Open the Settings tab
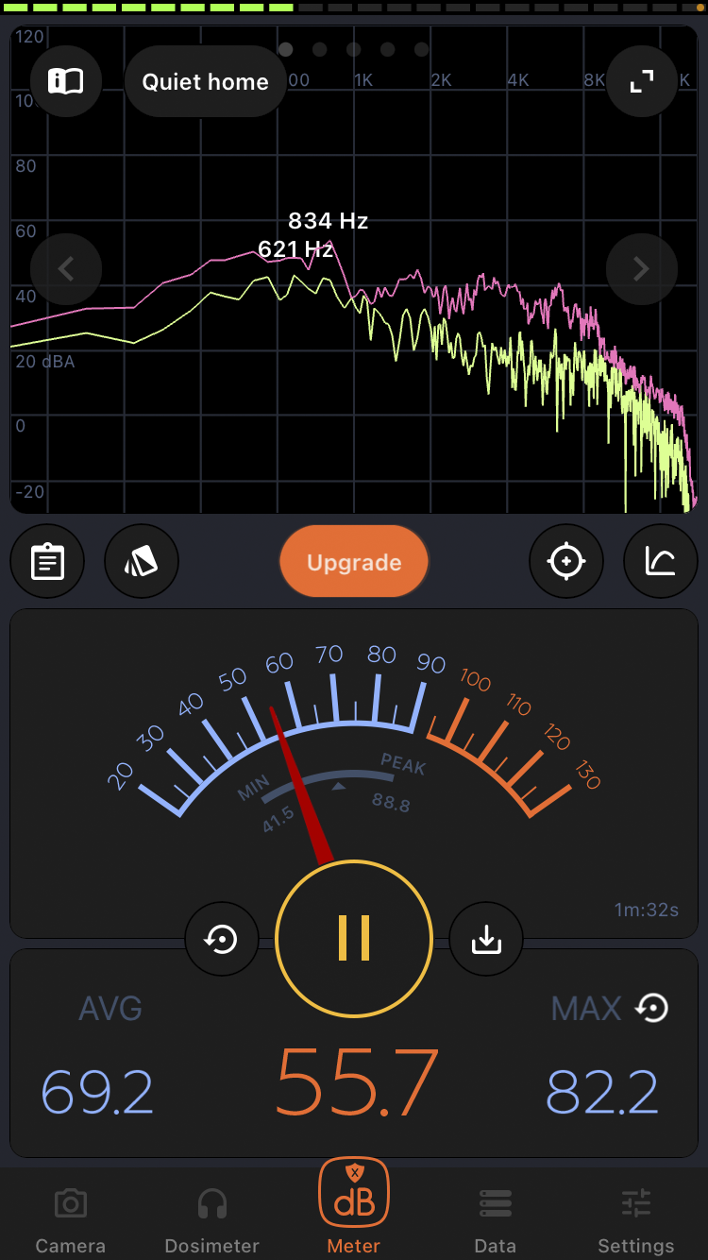Image resolution: width=708 pixels, height=1260 pixels. (x=636, y=1218)
